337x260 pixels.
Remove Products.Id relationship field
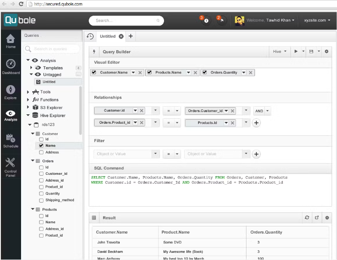[x=232, y=123]
